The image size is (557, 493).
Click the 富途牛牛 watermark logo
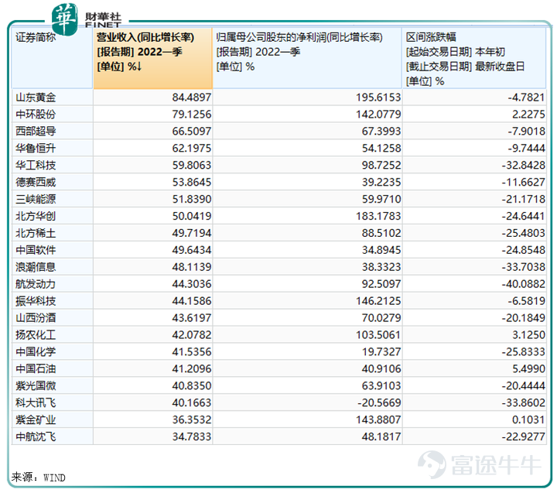(x=479, y=464)
